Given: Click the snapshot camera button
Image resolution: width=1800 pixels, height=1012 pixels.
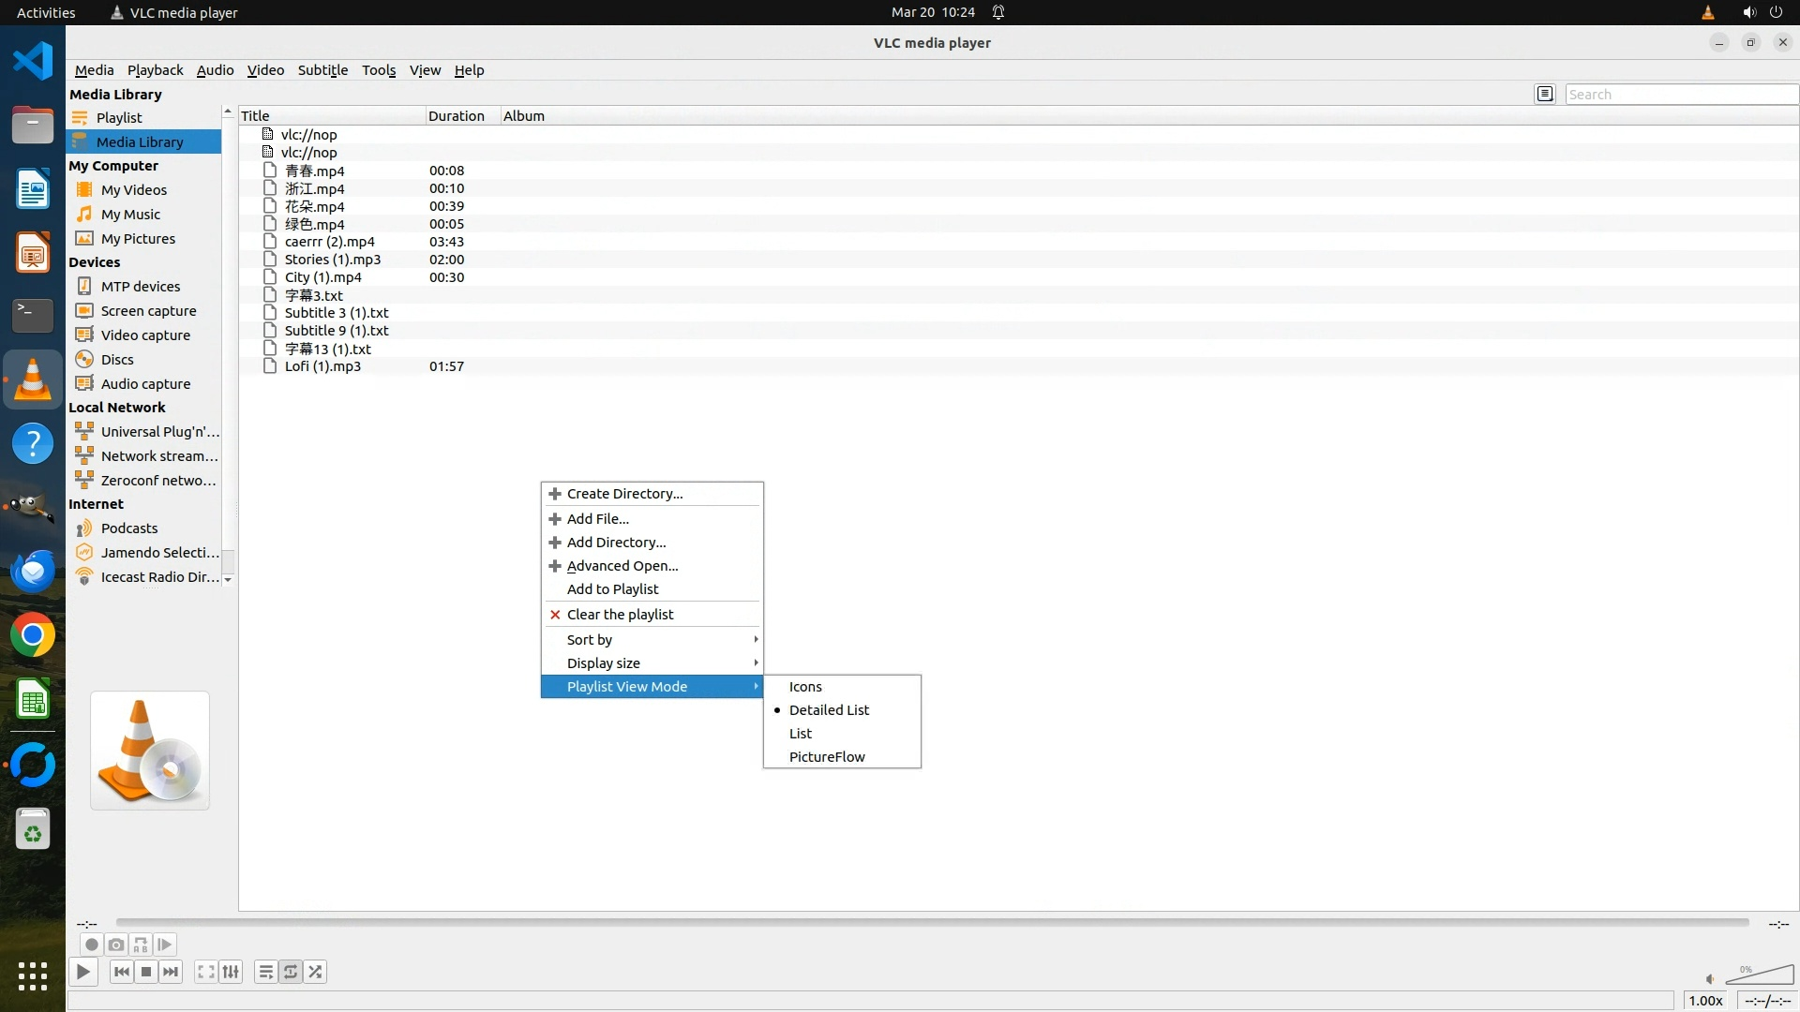Looking at the screenshot, I should click(116, 945).
